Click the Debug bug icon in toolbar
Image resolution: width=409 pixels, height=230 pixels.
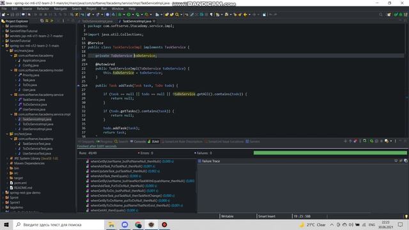coord(120,15)
